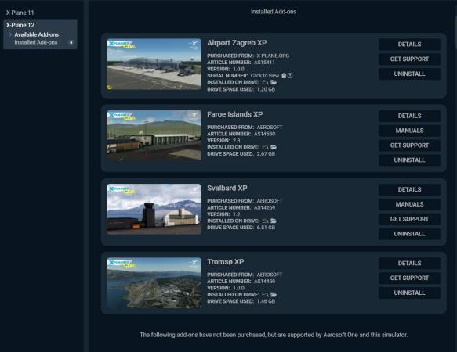Viewport: 457px width, 352px height.
Task: Uninstall Airport Zagreb XP
Action: click(x=409, y=74)
